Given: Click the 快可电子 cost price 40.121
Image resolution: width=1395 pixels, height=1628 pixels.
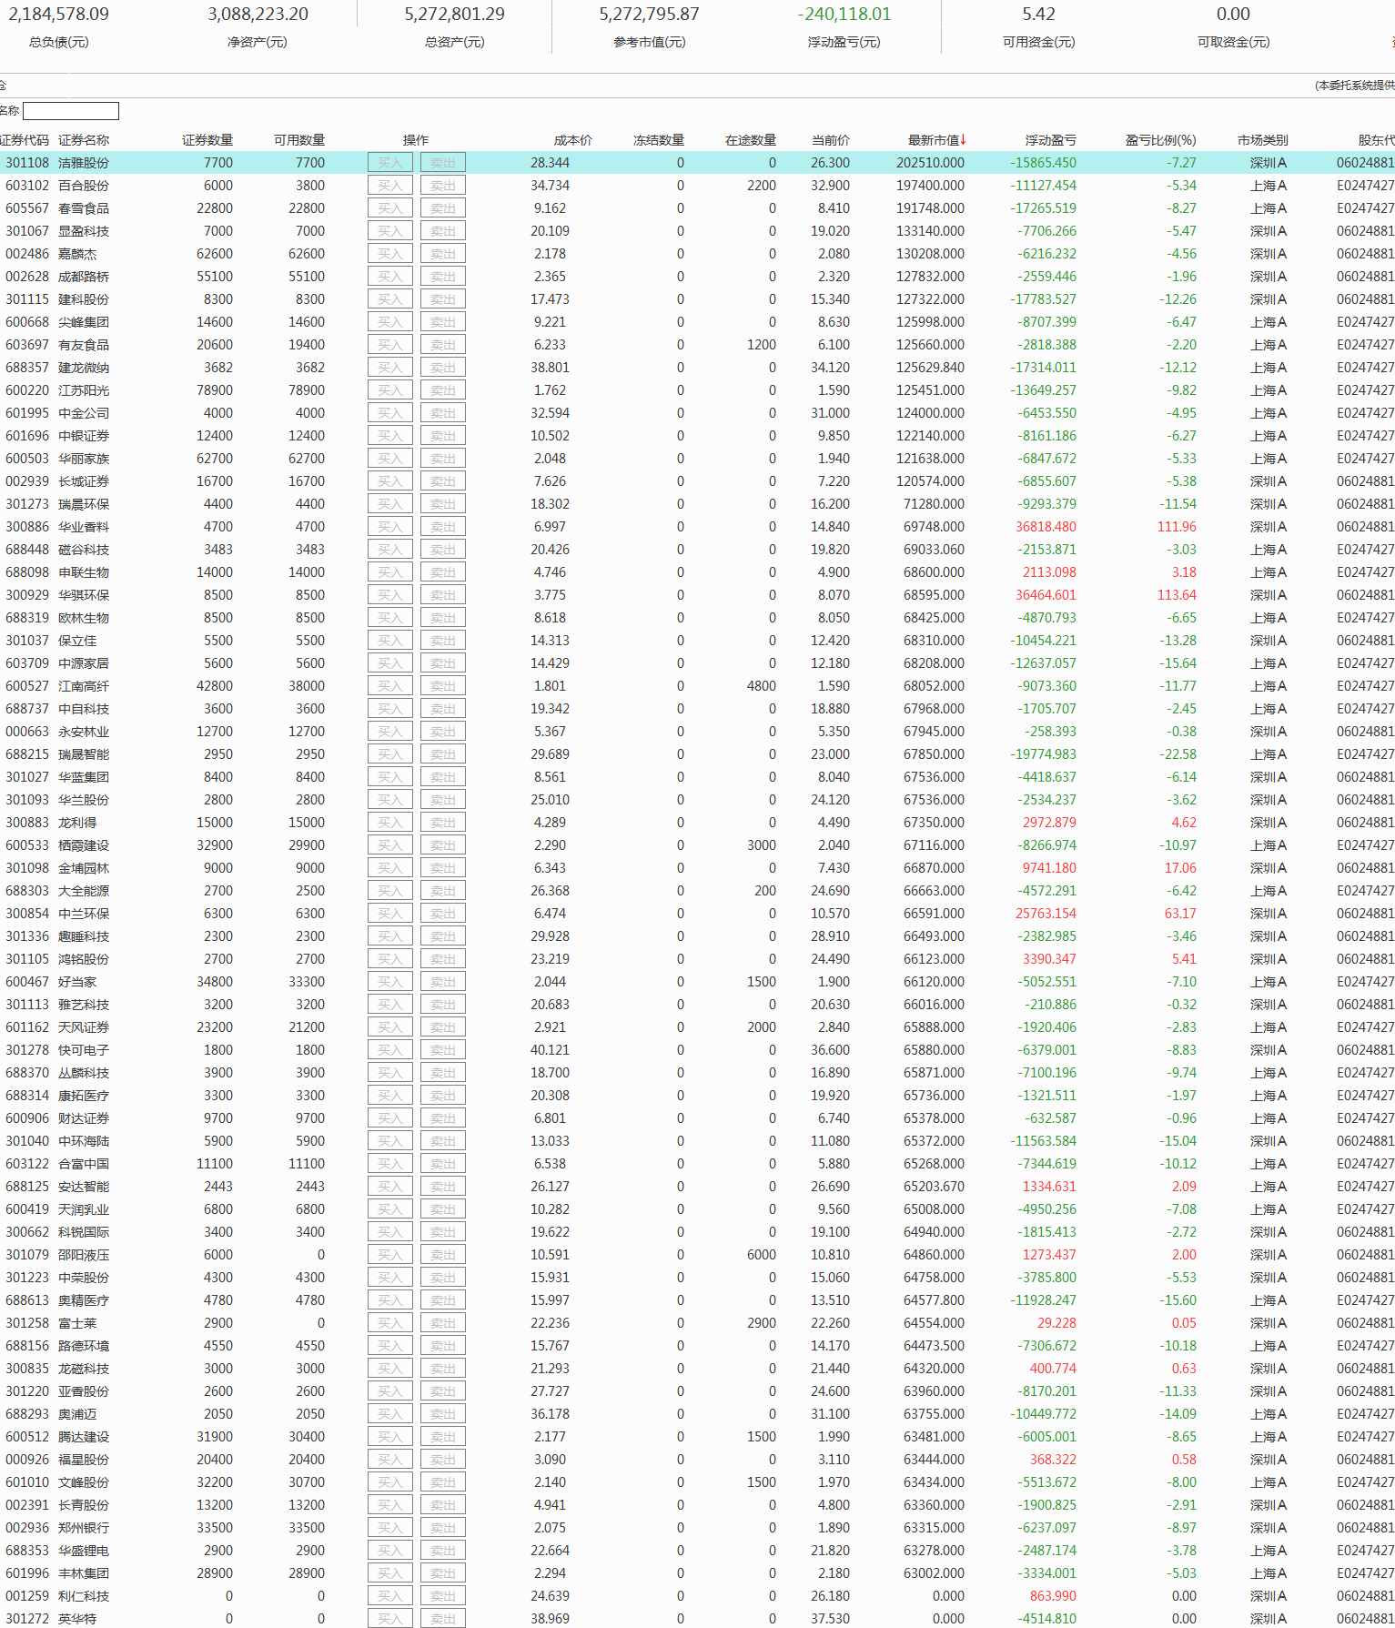Looking at the screenshot, I should click(x=550, y=1050).
